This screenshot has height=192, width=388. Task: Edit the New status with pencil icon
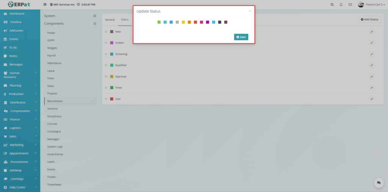click(372, 32)
